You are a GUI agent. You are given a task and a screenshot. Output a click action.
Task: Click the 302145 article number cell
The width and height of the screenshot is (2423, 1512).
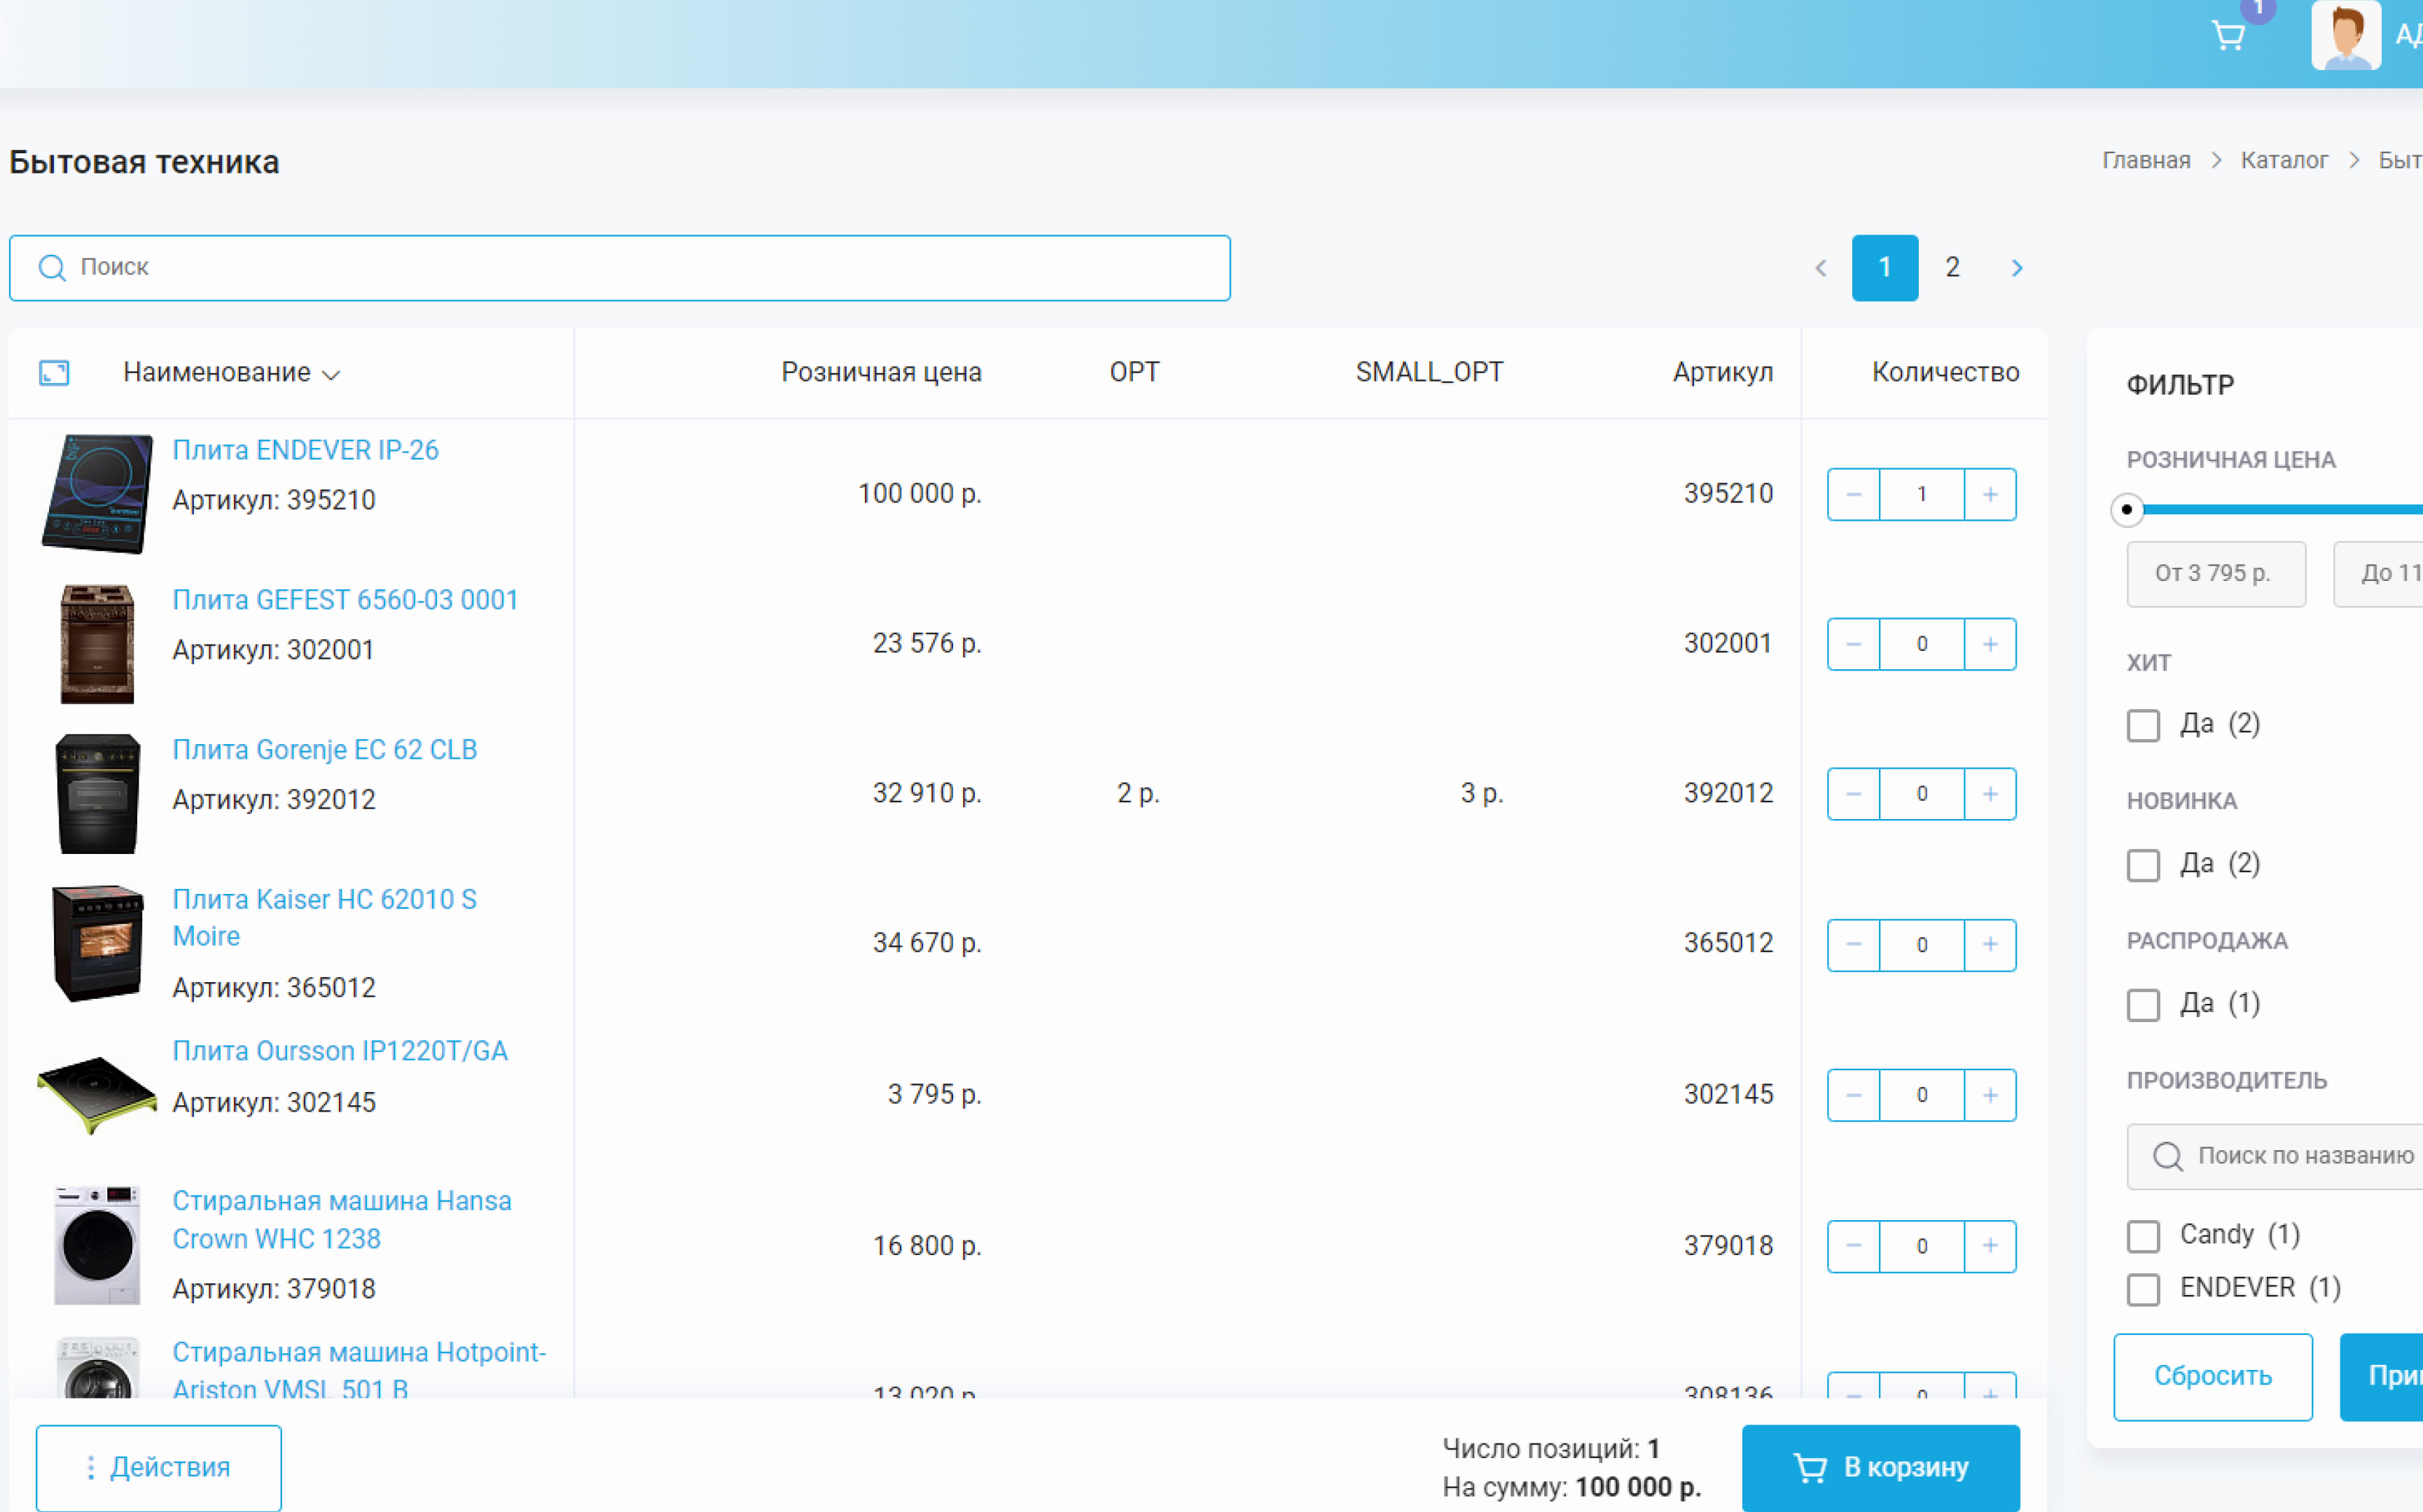1729,1094
